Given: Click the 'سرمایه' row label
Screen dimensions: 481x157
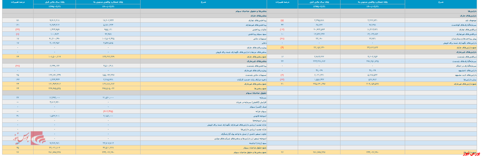Looking at the screenshot, I should pyautogui.click(x=263, y=98).
